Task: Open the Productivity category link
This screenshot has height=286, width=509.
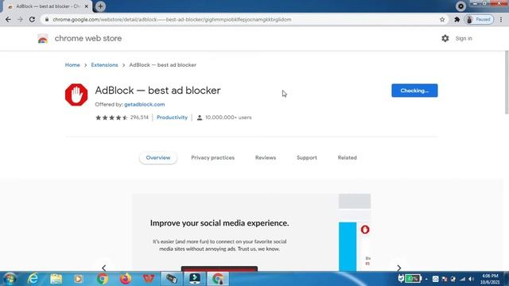Action: point(172,118)
